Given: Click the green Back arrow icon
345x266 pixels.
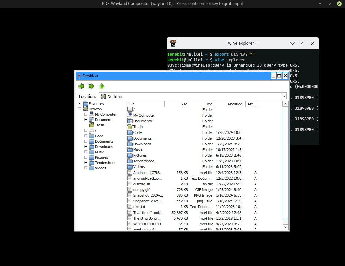Looking at the screenshot, I should click(x=81, y=86).
